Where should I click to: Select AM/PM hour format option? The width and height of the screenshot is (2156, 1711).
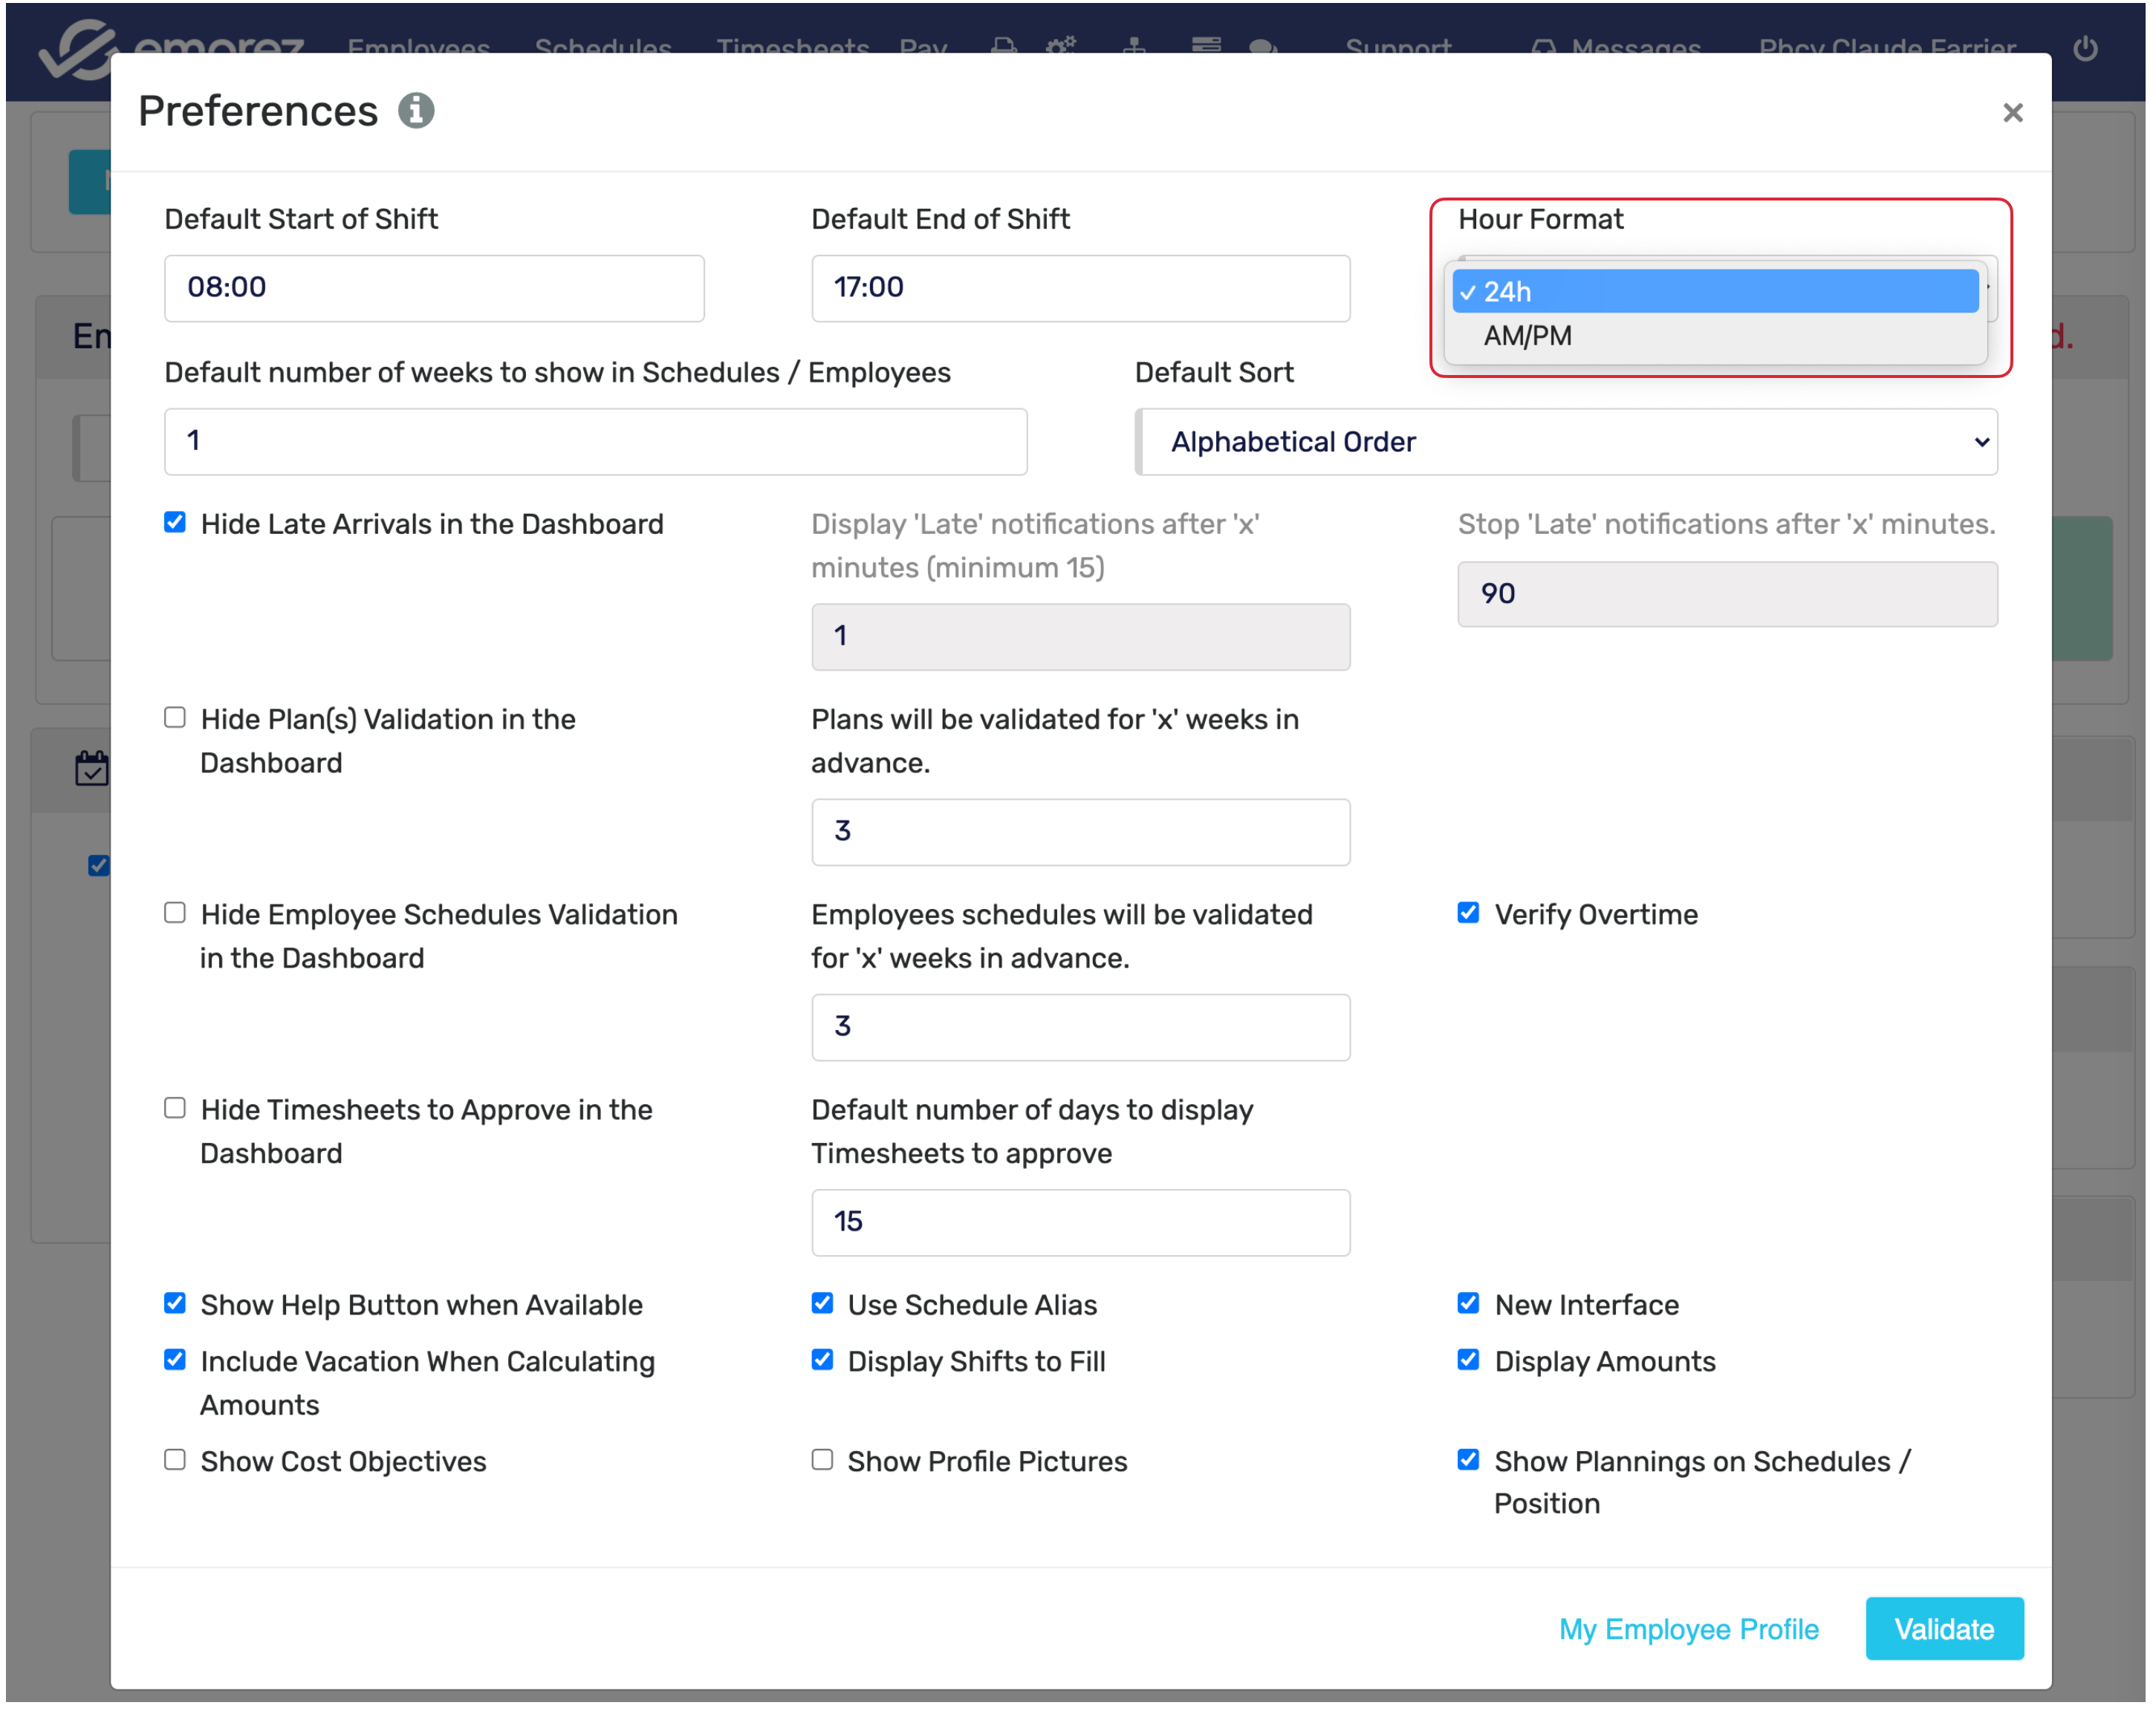1527,337
